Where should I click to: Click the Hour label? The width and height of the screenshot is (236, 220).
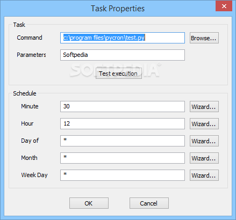coord(27,123)
